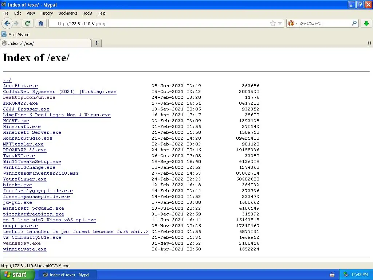Viewport: 373px width, 280px height.
Task: Click the keyboard icon in system tray
Action: 332,275
